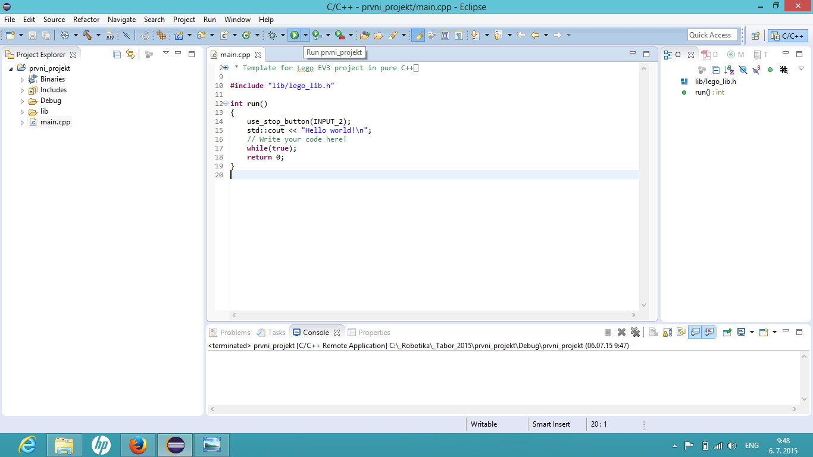Remove all terminated launches in Console

pos(635,333)
